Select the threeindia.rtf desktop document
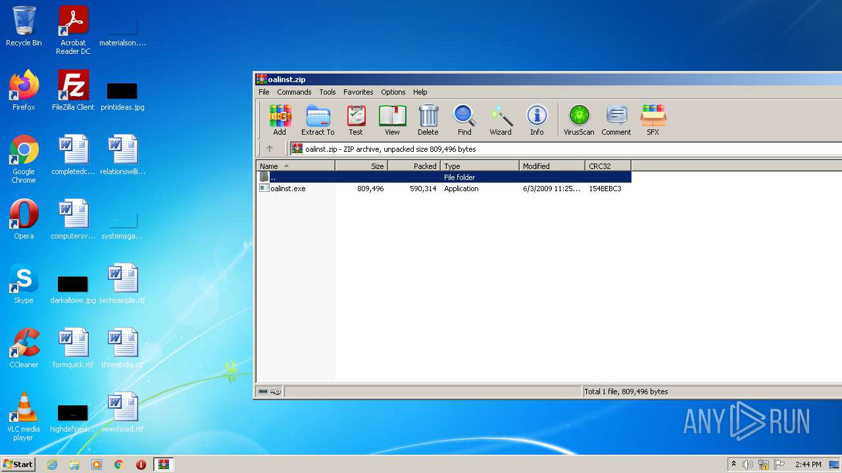 click(x=122, y=348)
